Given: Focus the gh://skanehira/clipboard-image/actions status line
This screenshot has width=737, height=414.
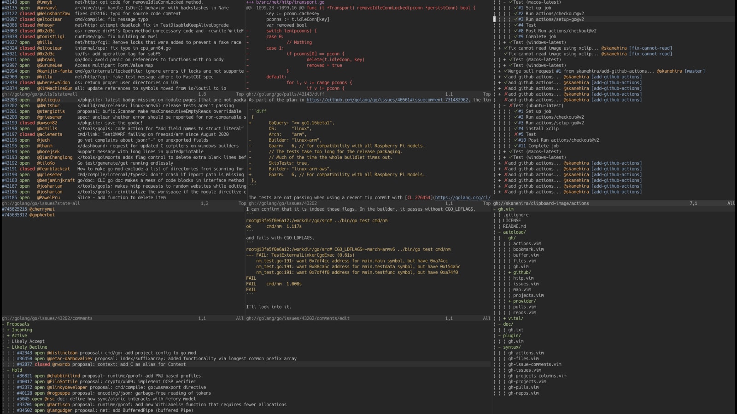Looking at the screenshot, I should coord(614,203).
